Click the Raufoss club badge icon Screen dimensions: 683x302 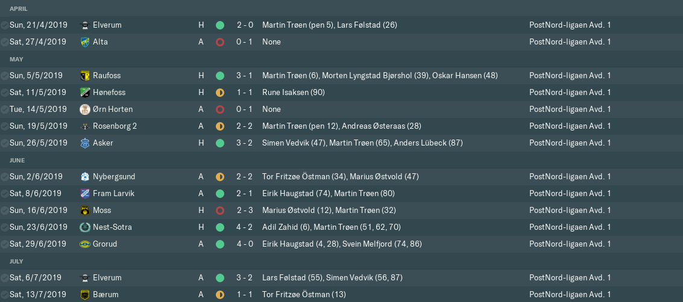coord(84,76)
